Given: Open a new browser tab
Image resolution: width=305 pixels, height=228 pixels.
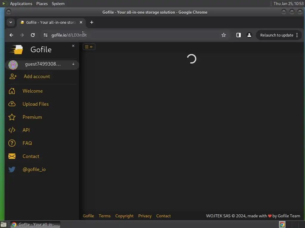Looking at the screenshot, I should point(92,22).
